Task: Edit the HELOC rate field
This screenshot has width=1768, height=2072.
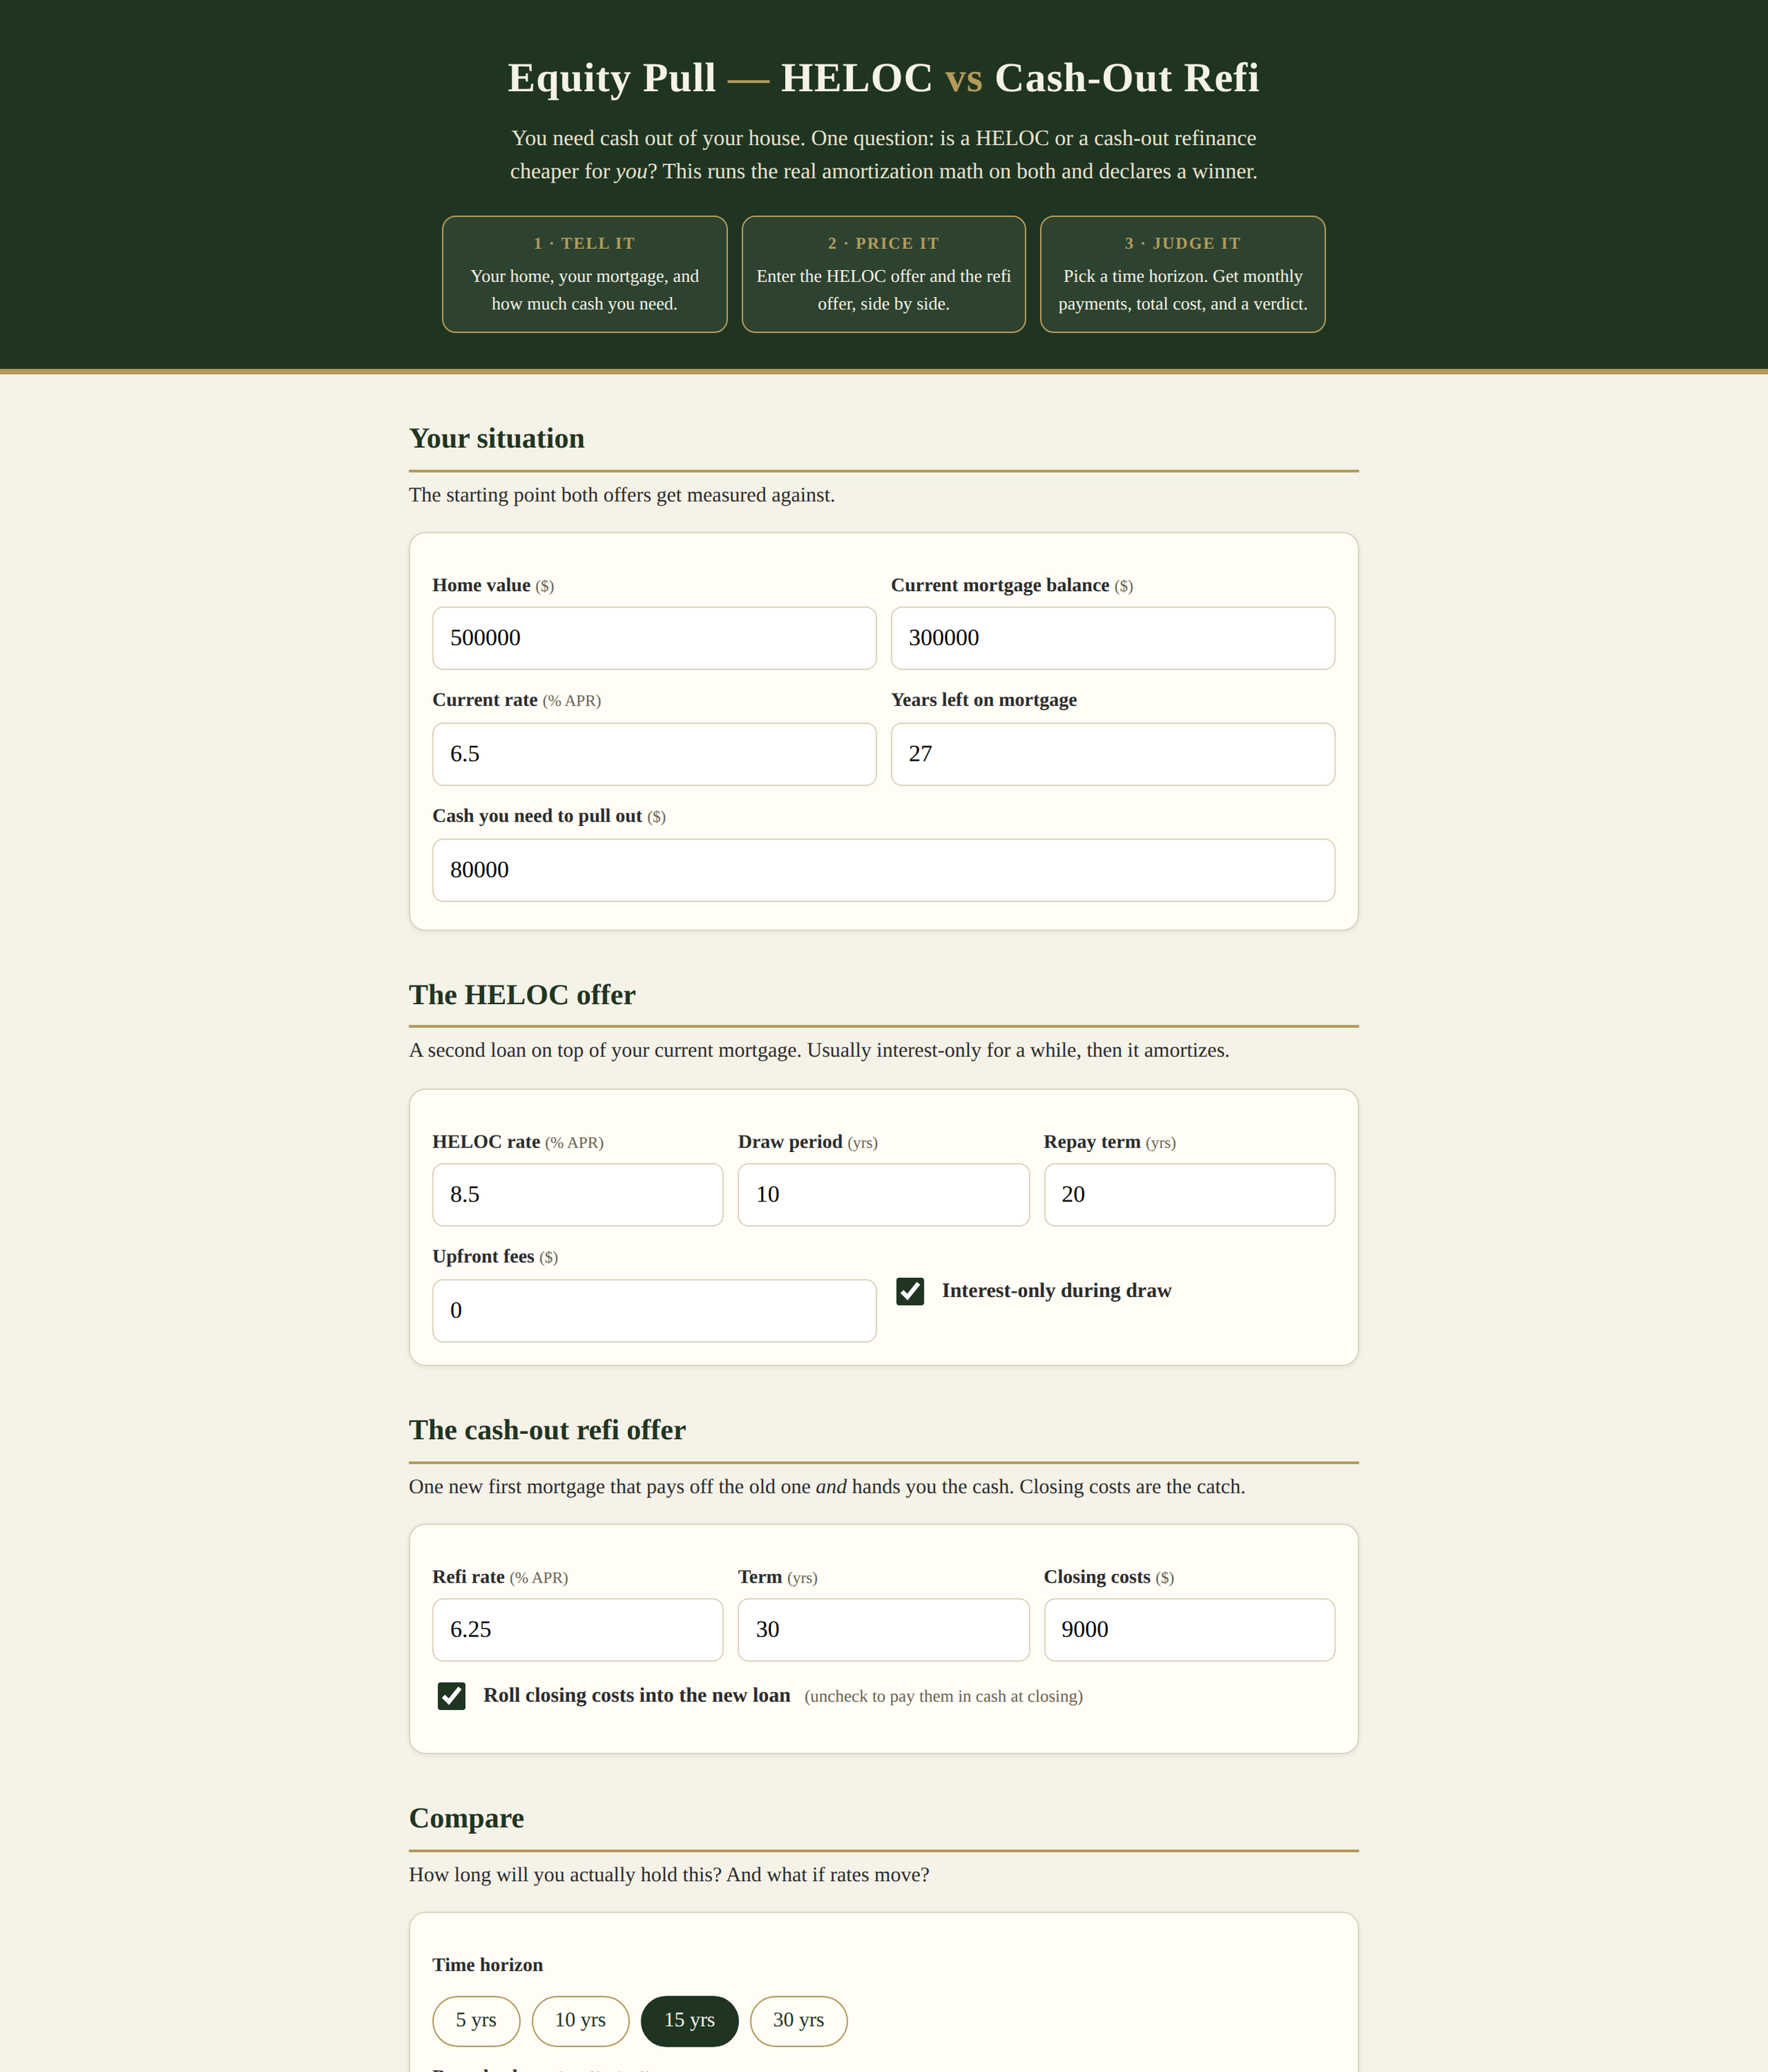Action: [x=578, y=1195]
